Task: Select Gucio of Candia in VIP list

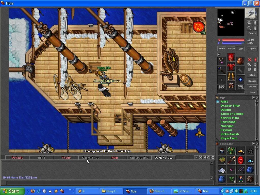Action: 232,114
